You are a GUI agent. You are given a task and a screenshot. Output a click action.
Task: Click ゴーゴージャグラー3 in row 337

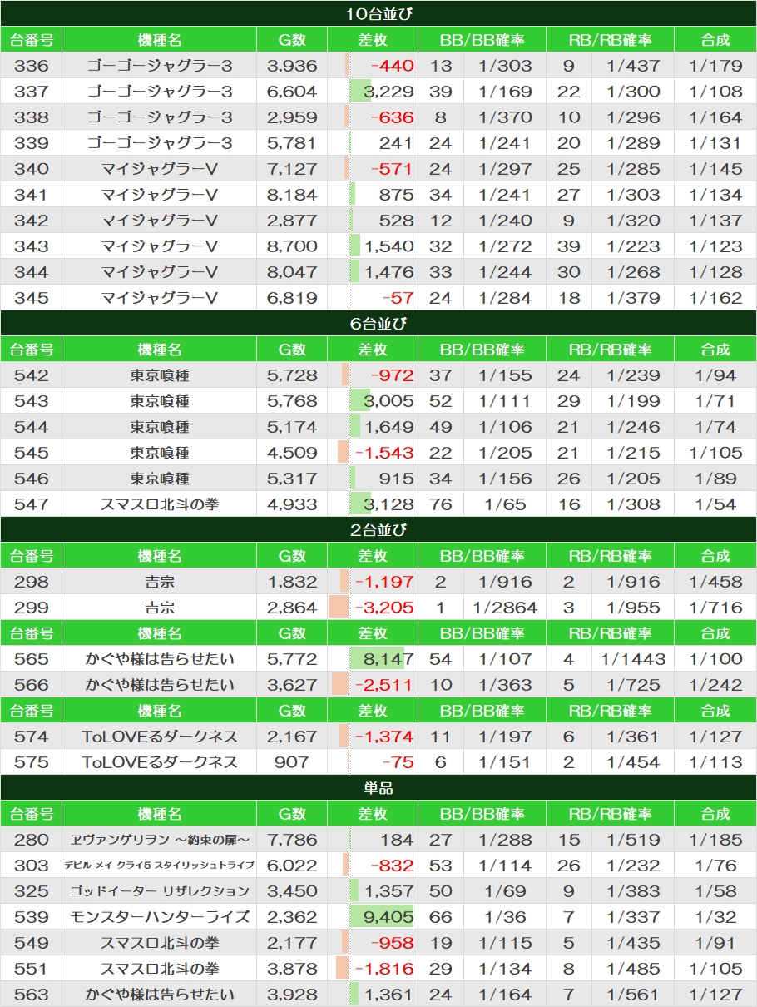(x=159, y=92)
